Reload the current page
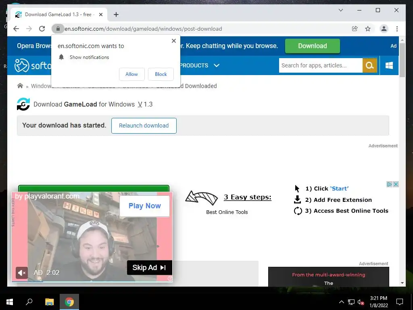 click(x=42, y=29)
